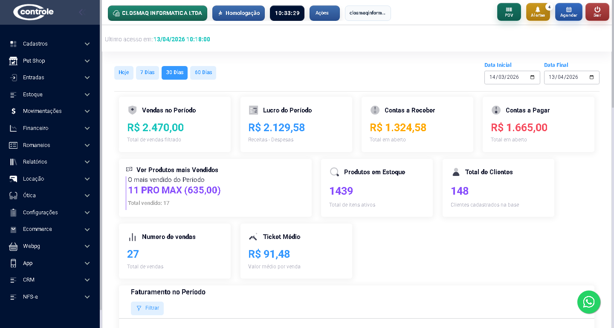
Task: Click Ver Produtos mais Vendidos link
Action: 177,170
